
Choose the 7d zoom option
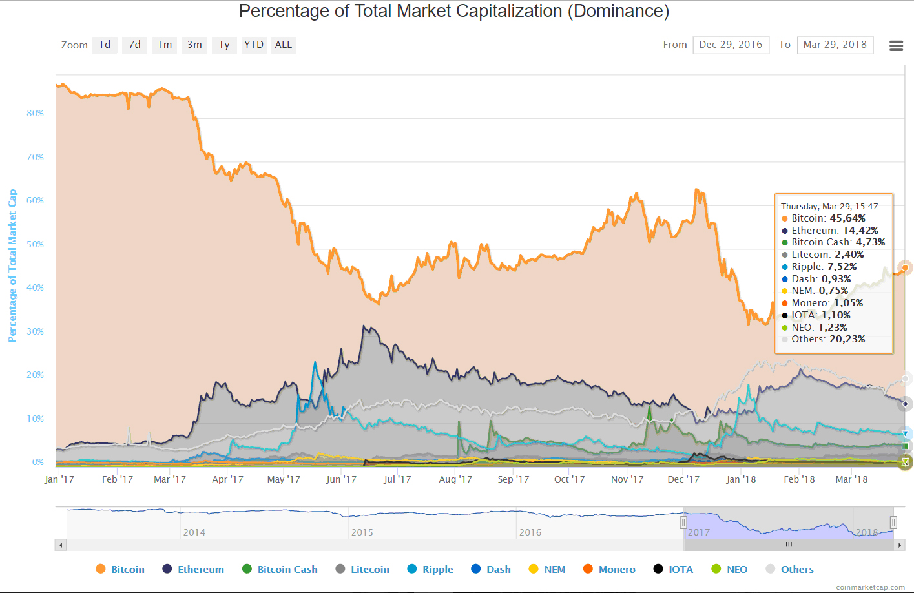click(x=134, y=45)
